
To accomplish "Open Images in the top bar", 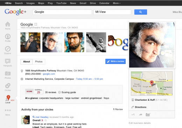I will pos(30,3).
